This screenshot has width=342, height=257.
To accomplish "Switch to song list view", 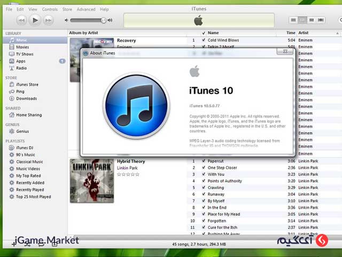I will click(293, 20).
